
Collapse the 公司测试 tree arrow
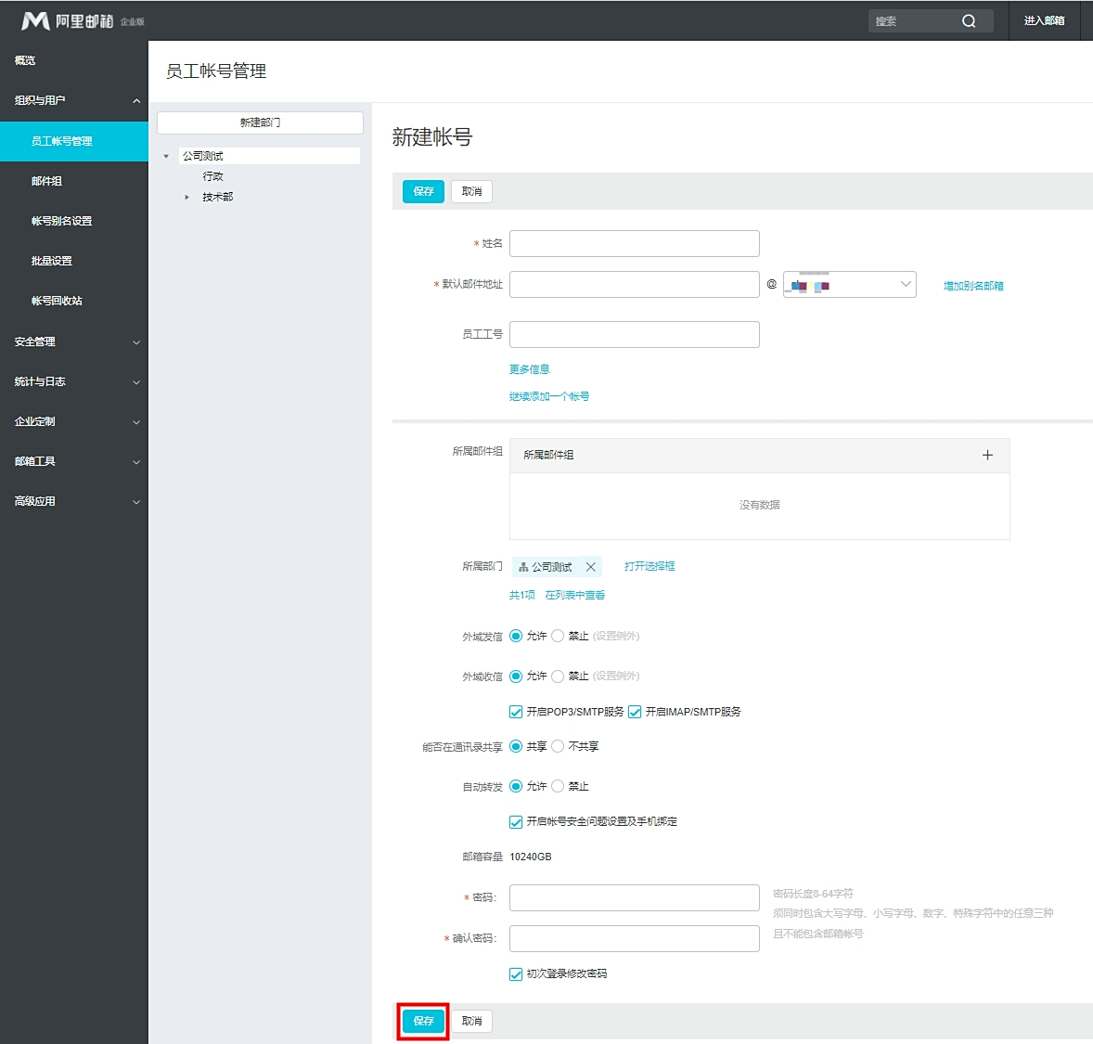point(166,156)
